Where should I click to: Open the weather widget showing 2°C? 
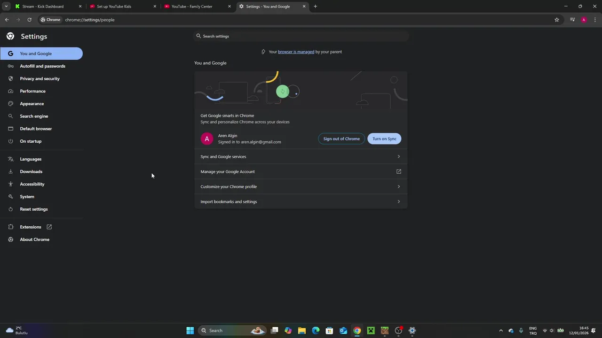click(x=17, y=330)
